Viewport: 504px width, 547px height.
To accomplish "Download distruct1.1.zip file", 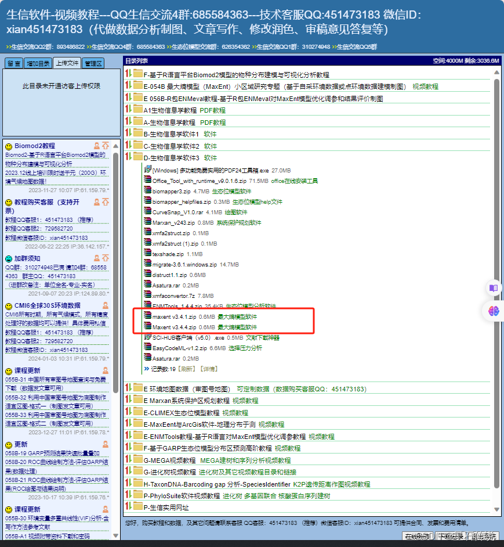I will point(169,275).
